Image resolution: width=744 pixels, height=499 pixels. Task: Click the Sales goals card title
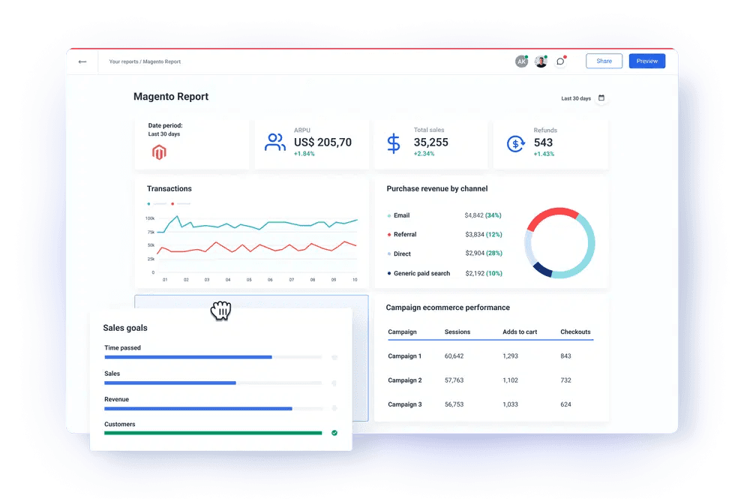(125, 328)
